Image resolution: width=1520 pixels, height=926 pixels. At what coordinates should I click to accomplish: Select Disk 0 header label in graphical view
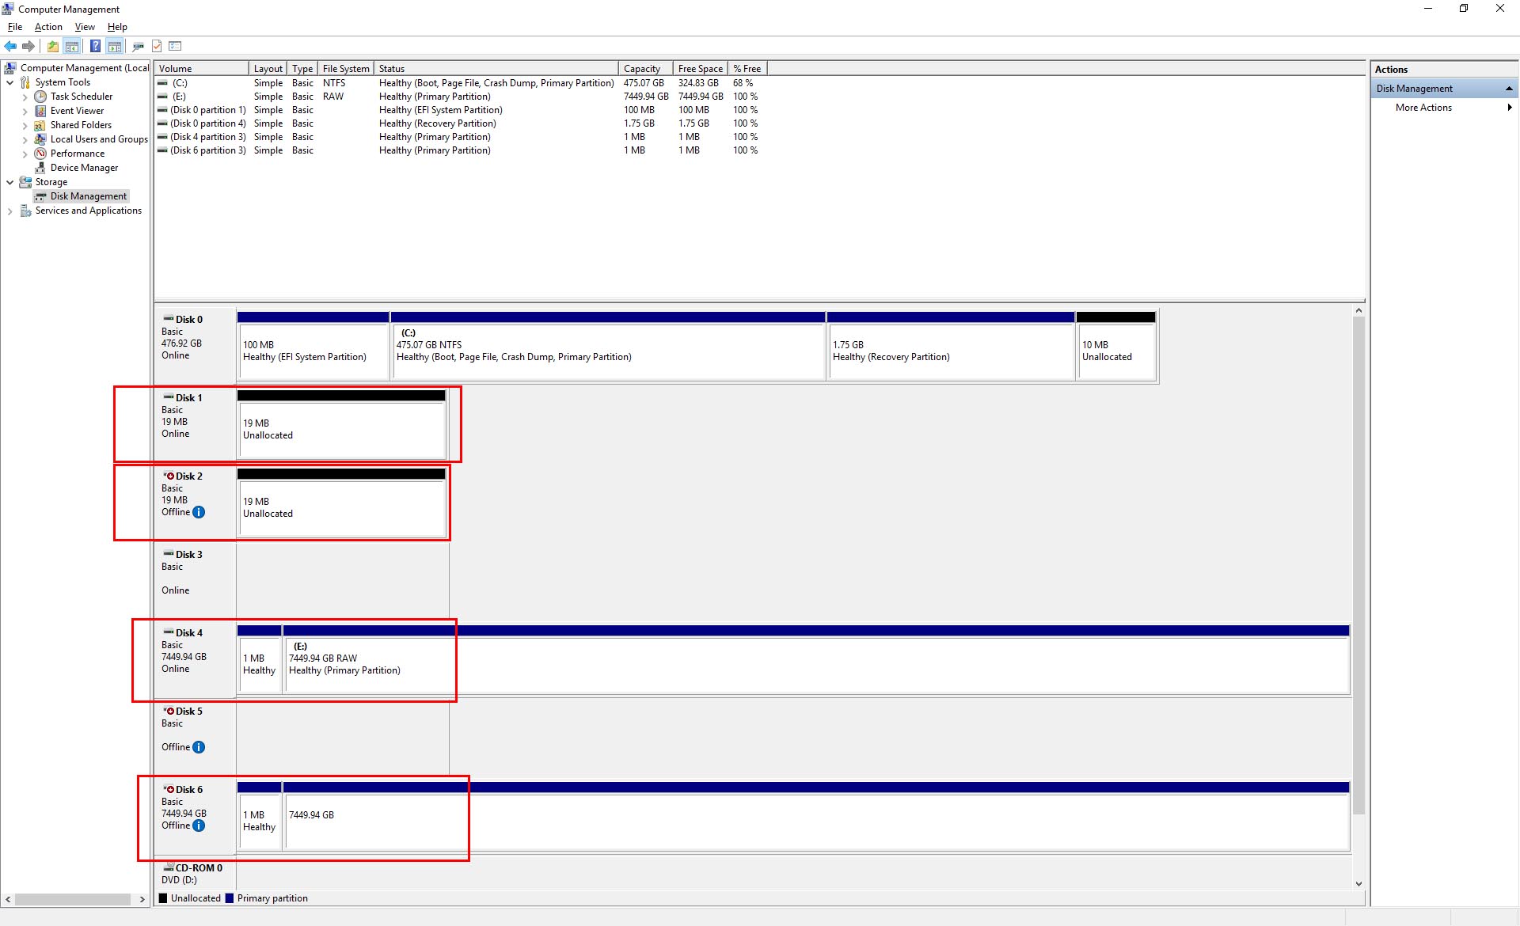(196, 345)
